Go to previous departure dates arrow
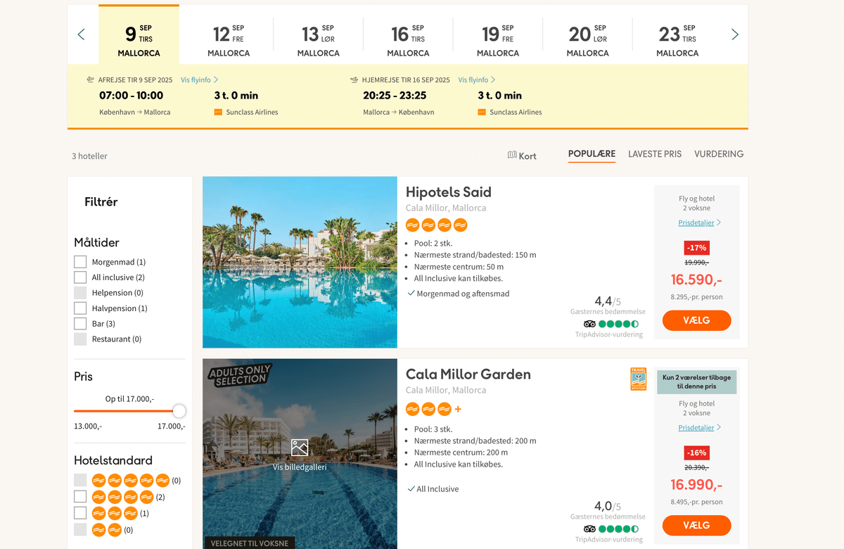844x549 pixels. (81, 34)
